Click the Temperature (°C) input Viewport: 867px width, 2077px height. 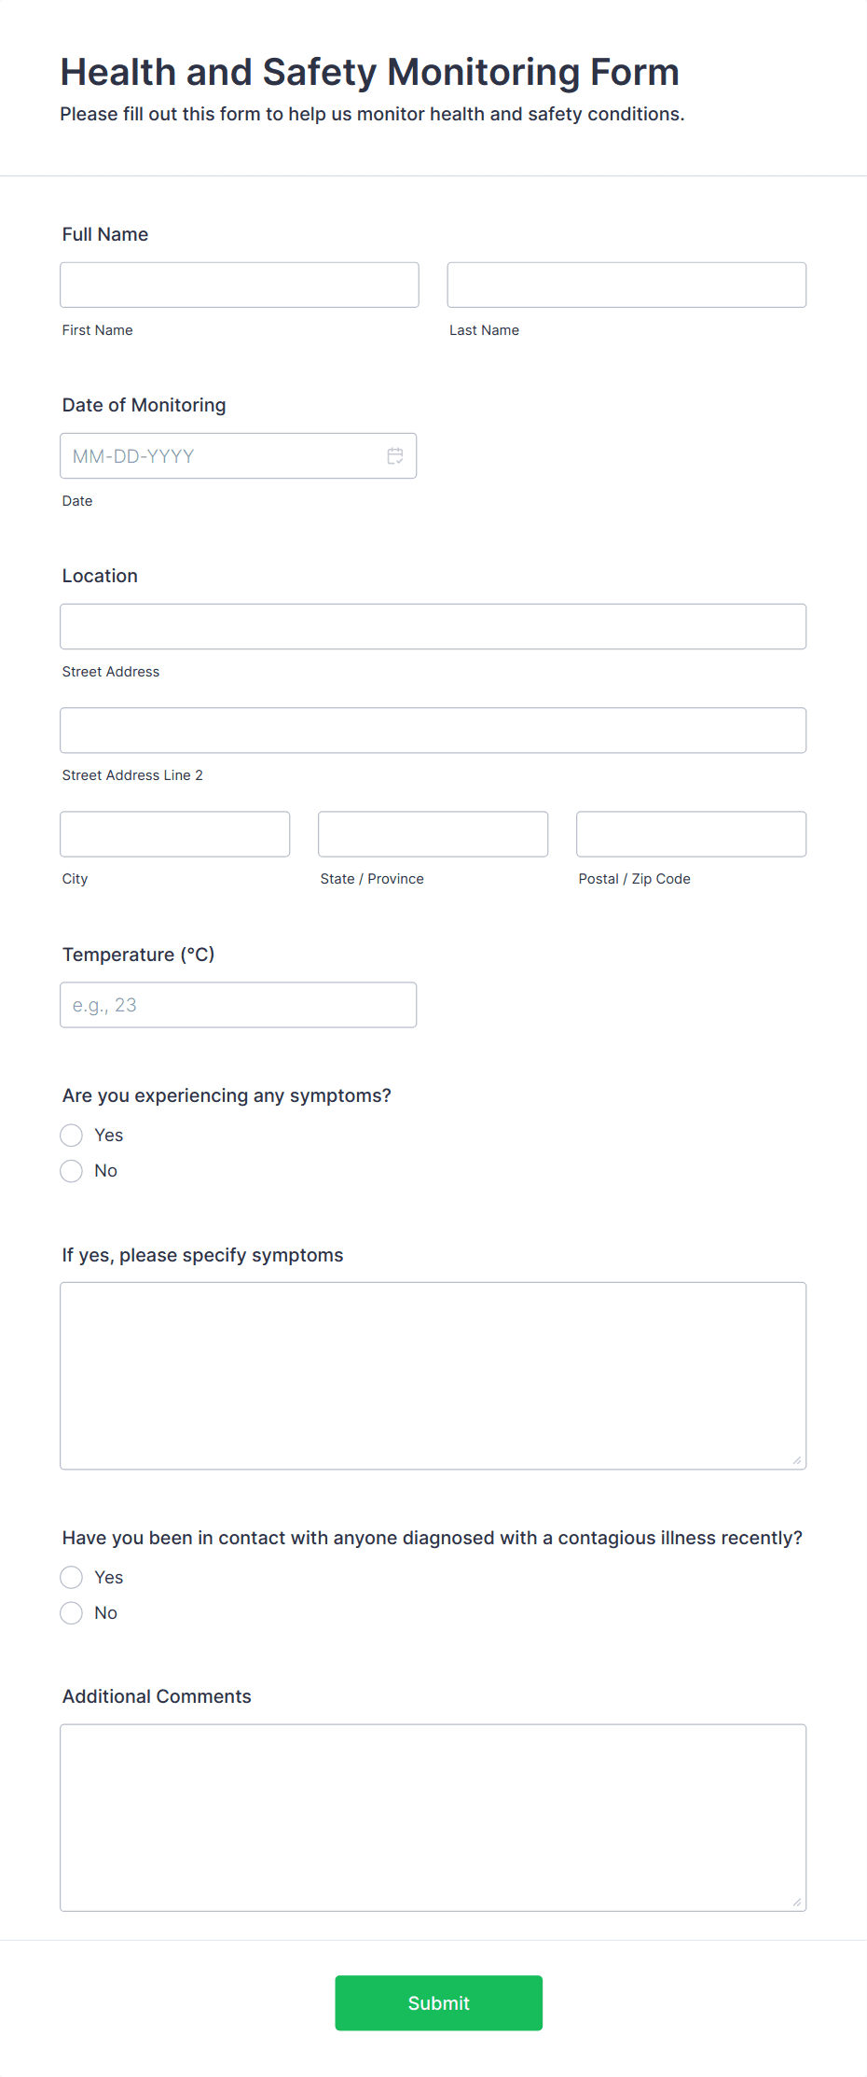[x=239, y=1005]
